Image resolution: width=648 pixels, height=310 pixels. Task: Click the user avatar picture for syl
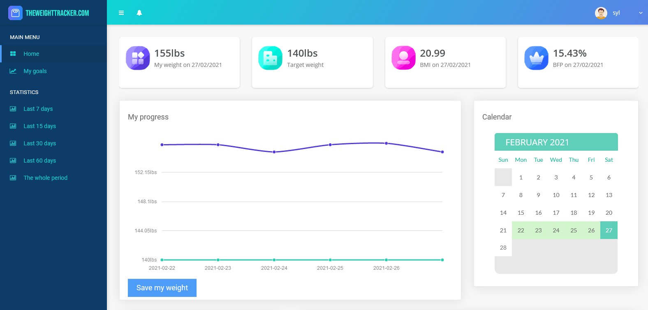pos(601,13)
